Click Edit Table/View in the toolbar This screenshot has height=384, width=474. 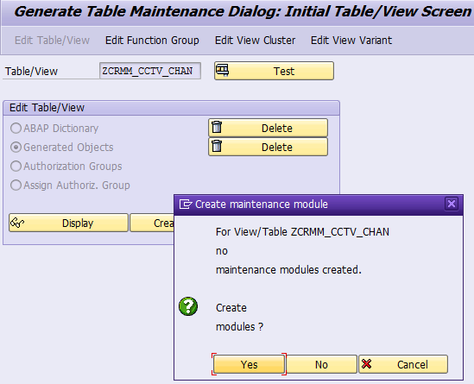pyautogui.click(x=52, y=41)
